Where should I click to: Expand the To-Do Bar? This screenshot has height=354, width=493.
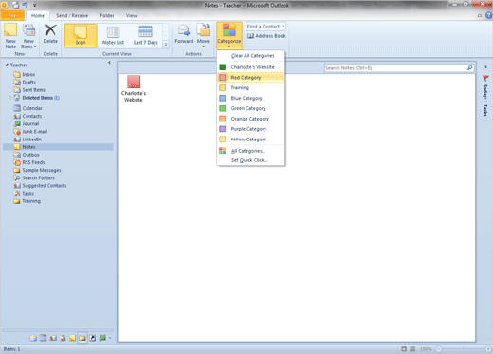(485, 67)
